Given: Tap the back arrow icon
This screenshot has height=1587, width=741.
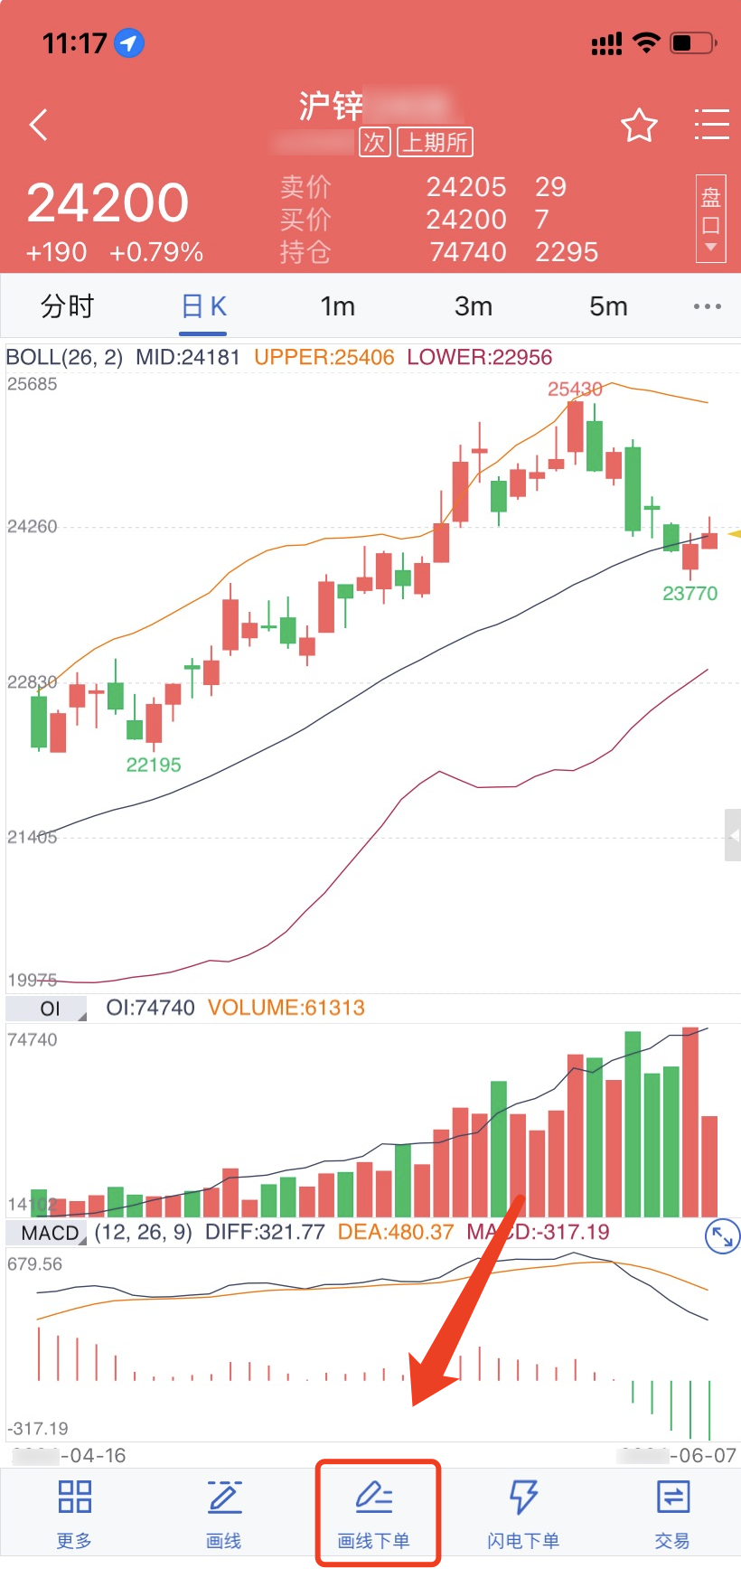Looking at the screenshot, I should (x=38, y=125).
